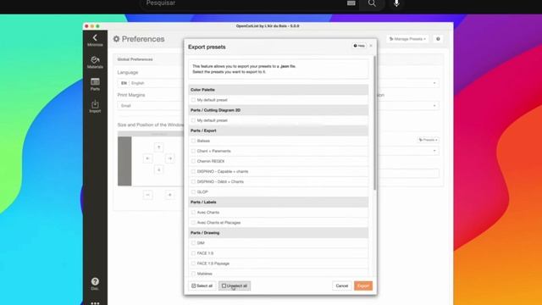
Task: Click the Parts / Drawing group header
Action: coord(279,233)
